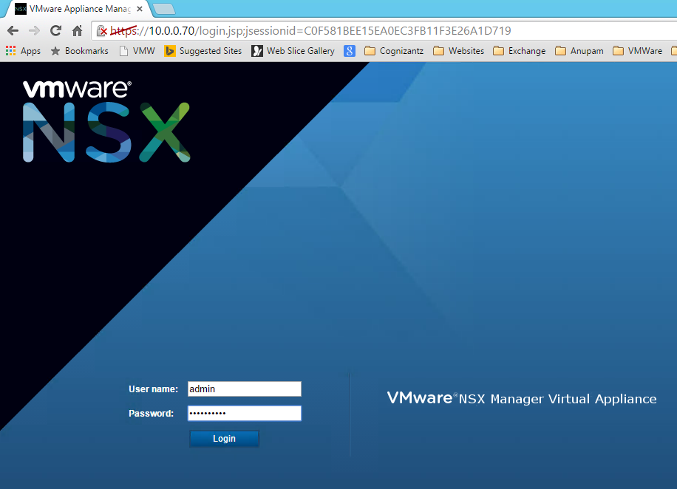
Task: Expand the Cognizantz bookmark folder
Action: pyautogui.click(x=393, y=51)
